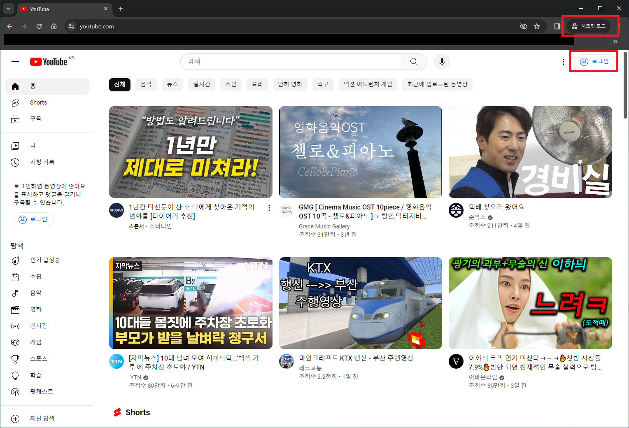Open 게임 in the sidebar explore list
The width and height of the screenshot is (629, 428).
coord(47,342)
